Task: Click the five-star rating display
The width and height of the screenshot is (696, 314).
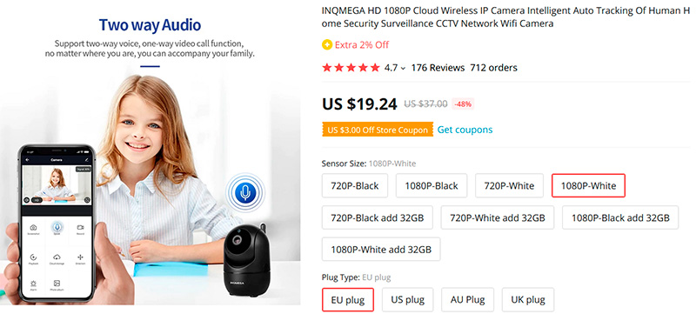Action: (x=351, y=68)
